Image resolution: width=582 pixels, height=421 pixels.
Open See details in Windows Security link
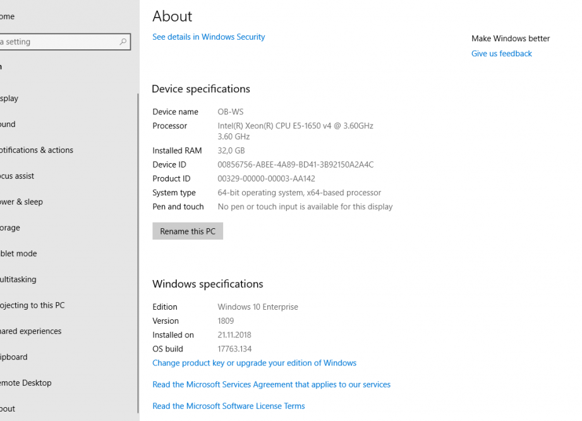209,37
